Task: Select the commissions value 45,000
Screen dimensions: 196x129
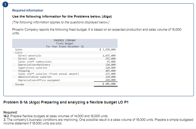Action: [x=111, y=62]
